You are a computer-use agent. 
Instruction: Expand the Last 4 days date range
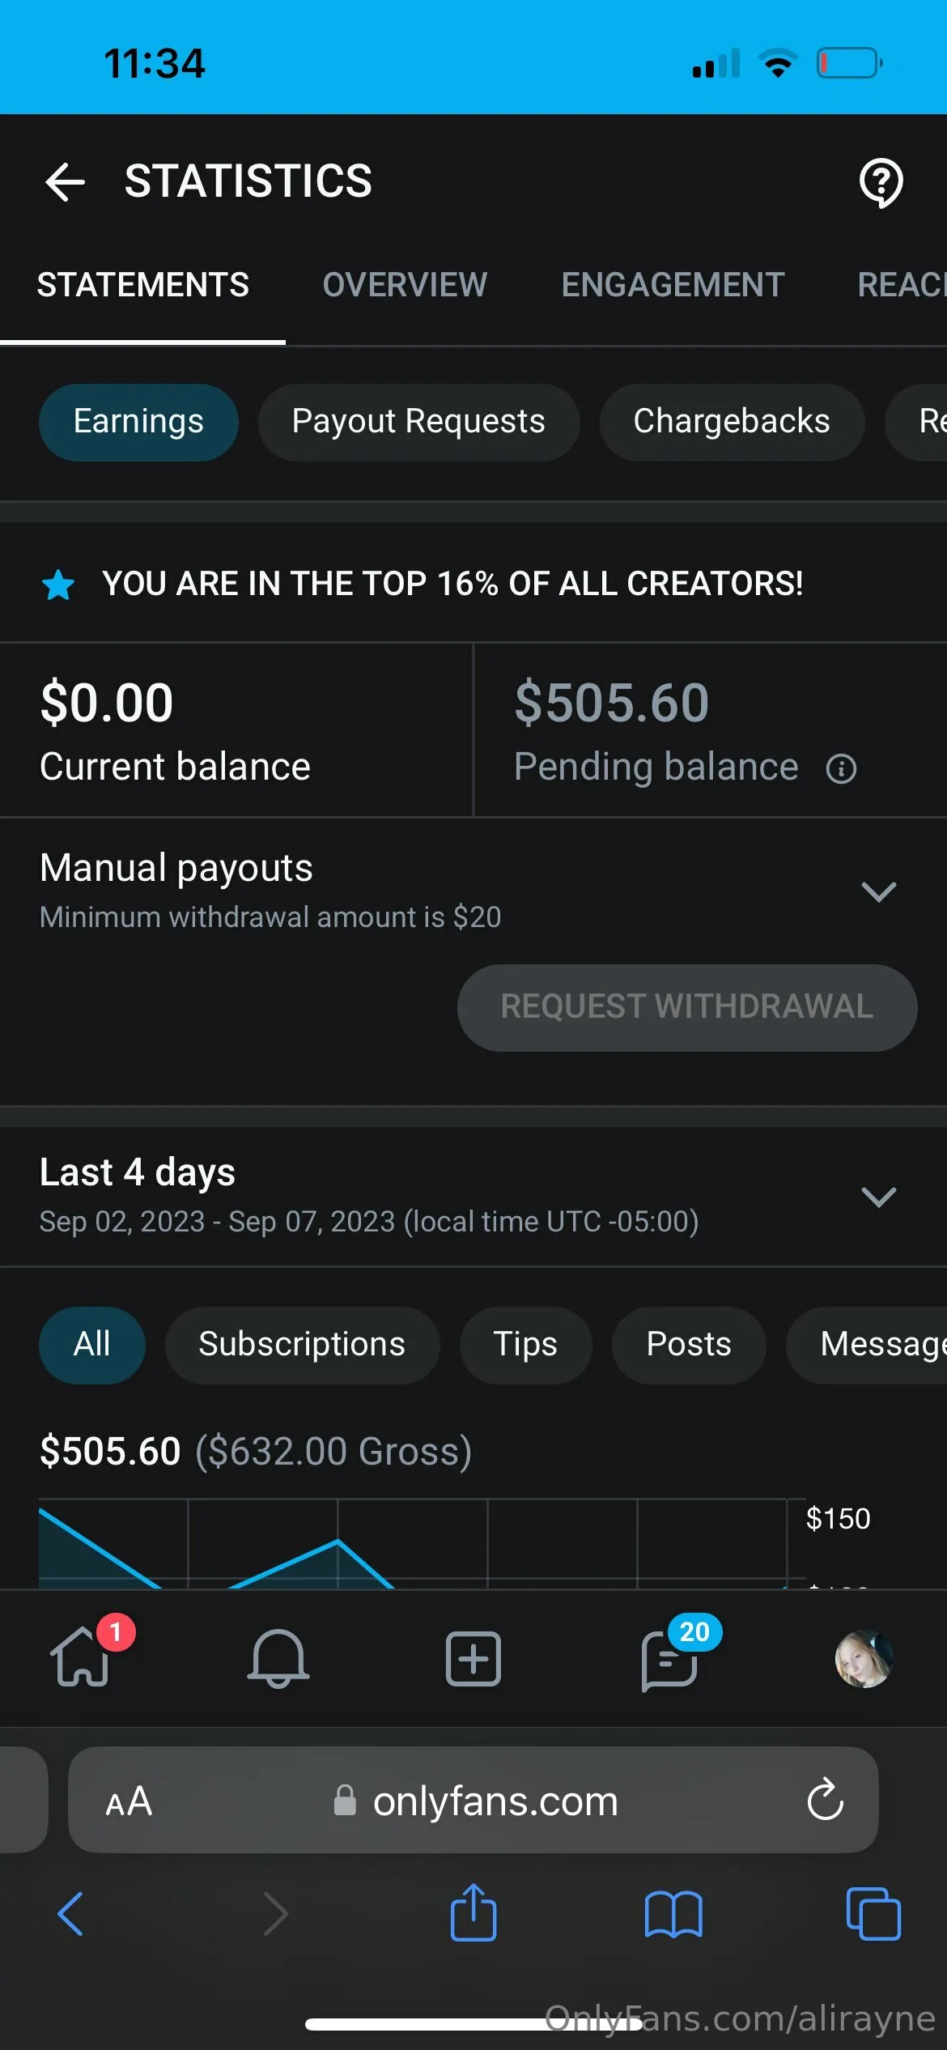pyautogui.click(x=878, y=1197)
